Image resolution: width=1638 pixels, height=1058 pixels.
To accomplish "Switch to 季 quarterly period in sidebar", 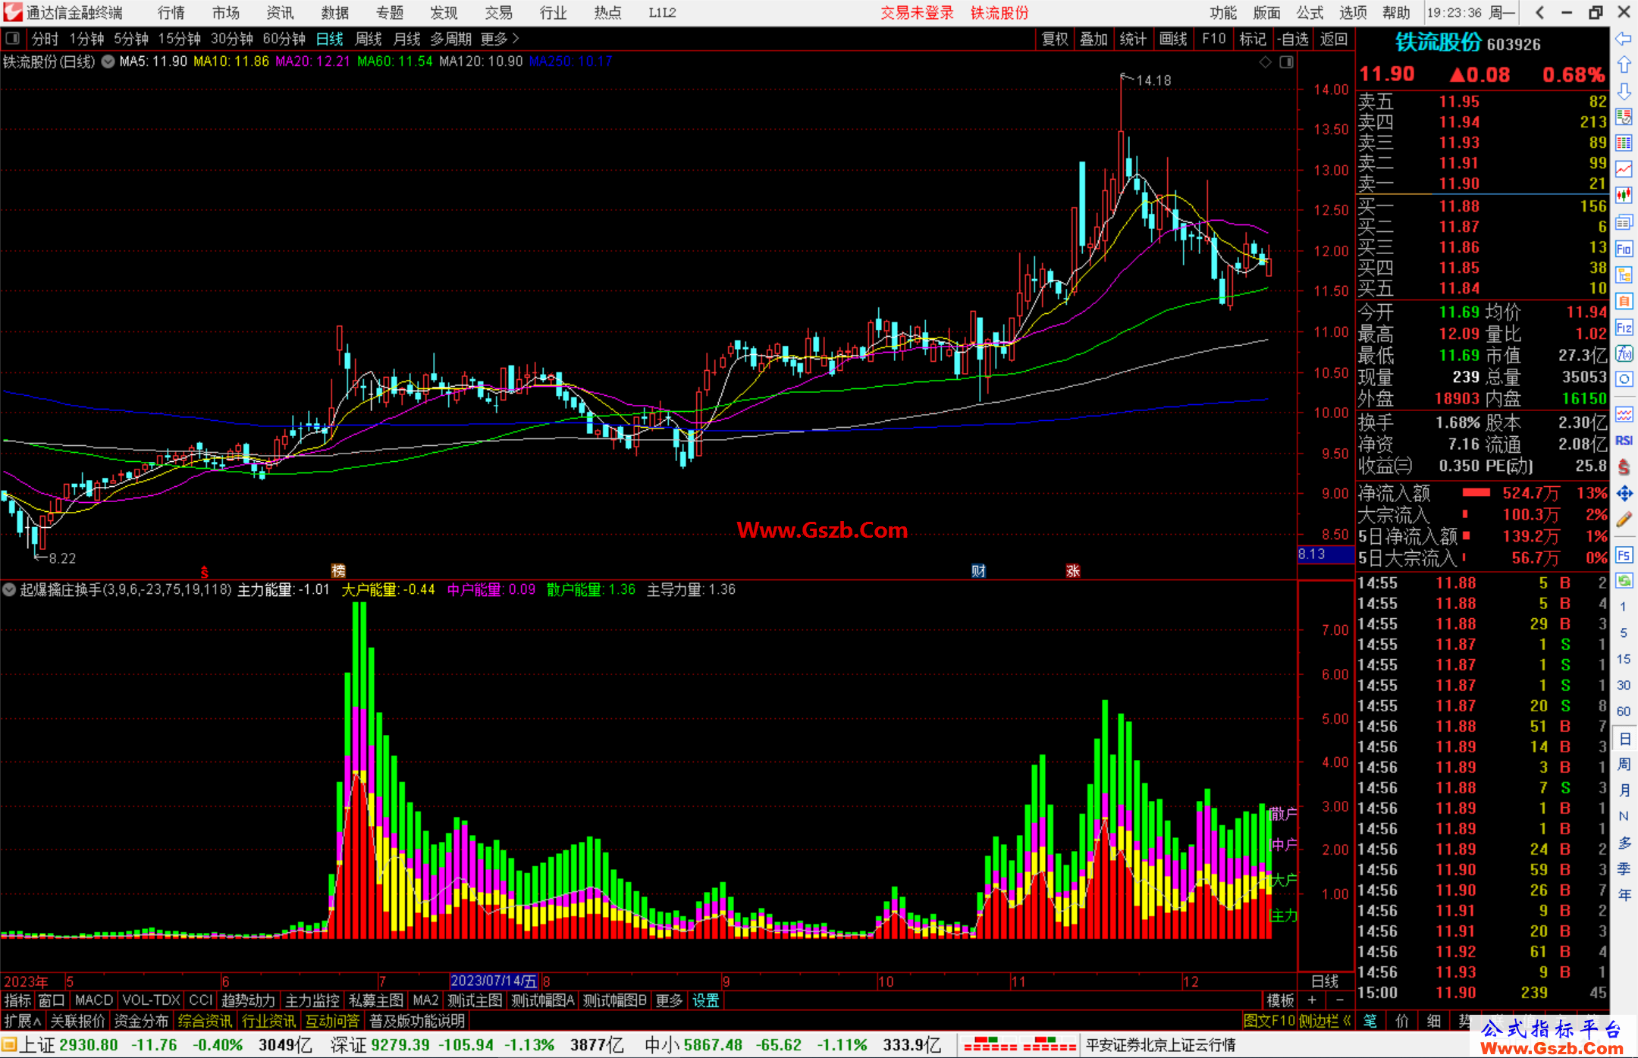I will (1624, 868).
